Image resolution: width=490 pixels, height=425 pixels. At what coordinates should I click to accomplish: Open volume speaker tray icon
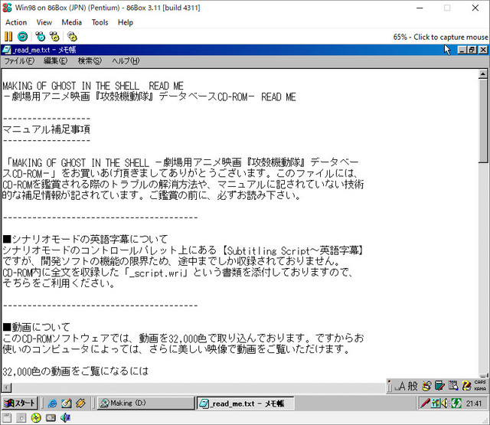(x=445, y=404)
